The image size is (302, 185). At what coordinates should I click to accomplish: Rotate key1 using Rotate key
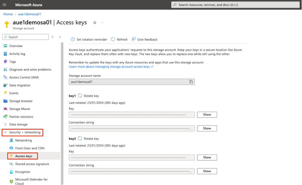[89, 96]
